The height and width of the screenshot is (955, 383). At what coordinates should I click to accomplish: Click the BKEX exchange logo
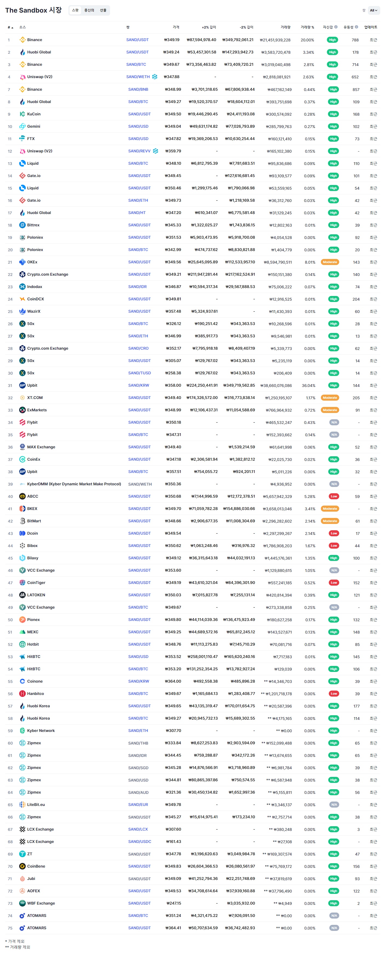click(22, 509)
